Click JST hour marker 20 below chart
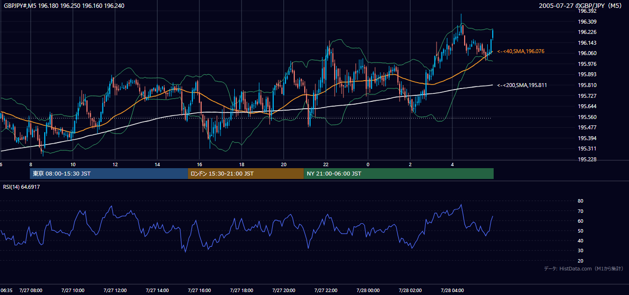The width and height of the screenshot is (629, 295). coord(283,164)
